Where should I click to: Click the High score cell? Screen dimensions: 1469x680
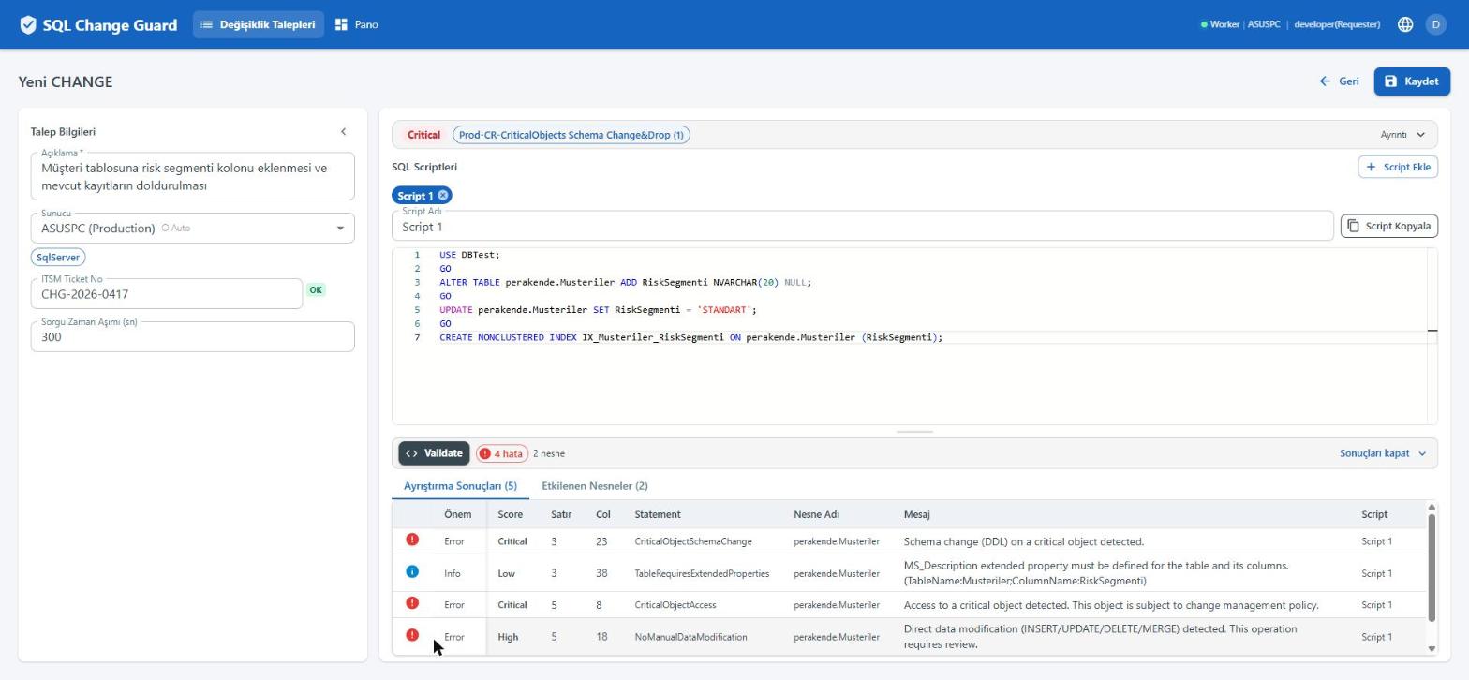[x=508, y=637]
